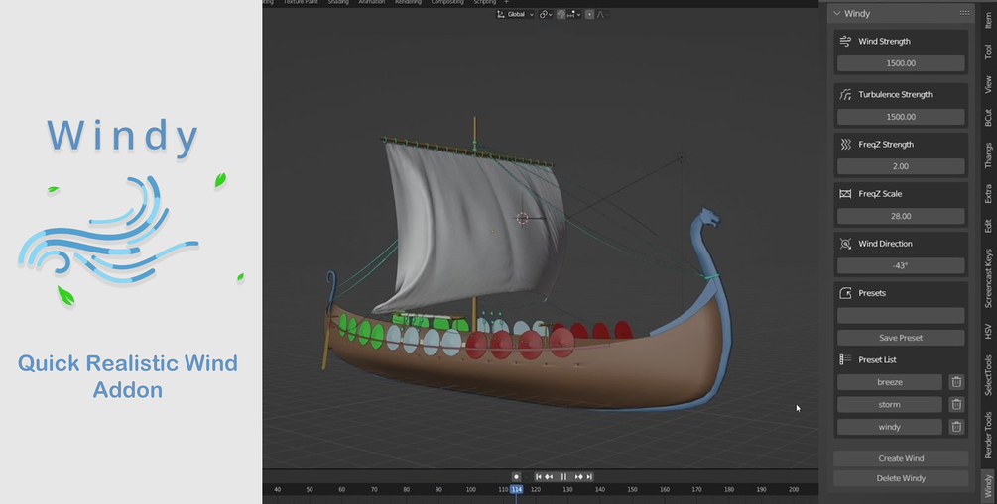This screenshot has width=997, height=504.
Task: Switch to the Render Tools sidebar tab
Action: click(x=988, y=435)
